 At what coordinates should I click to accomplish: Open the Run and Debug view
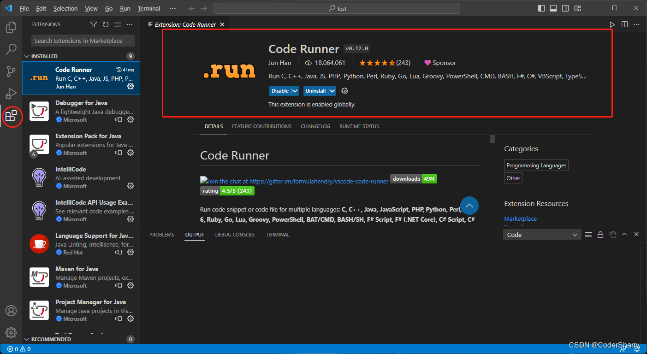[11, 94]
